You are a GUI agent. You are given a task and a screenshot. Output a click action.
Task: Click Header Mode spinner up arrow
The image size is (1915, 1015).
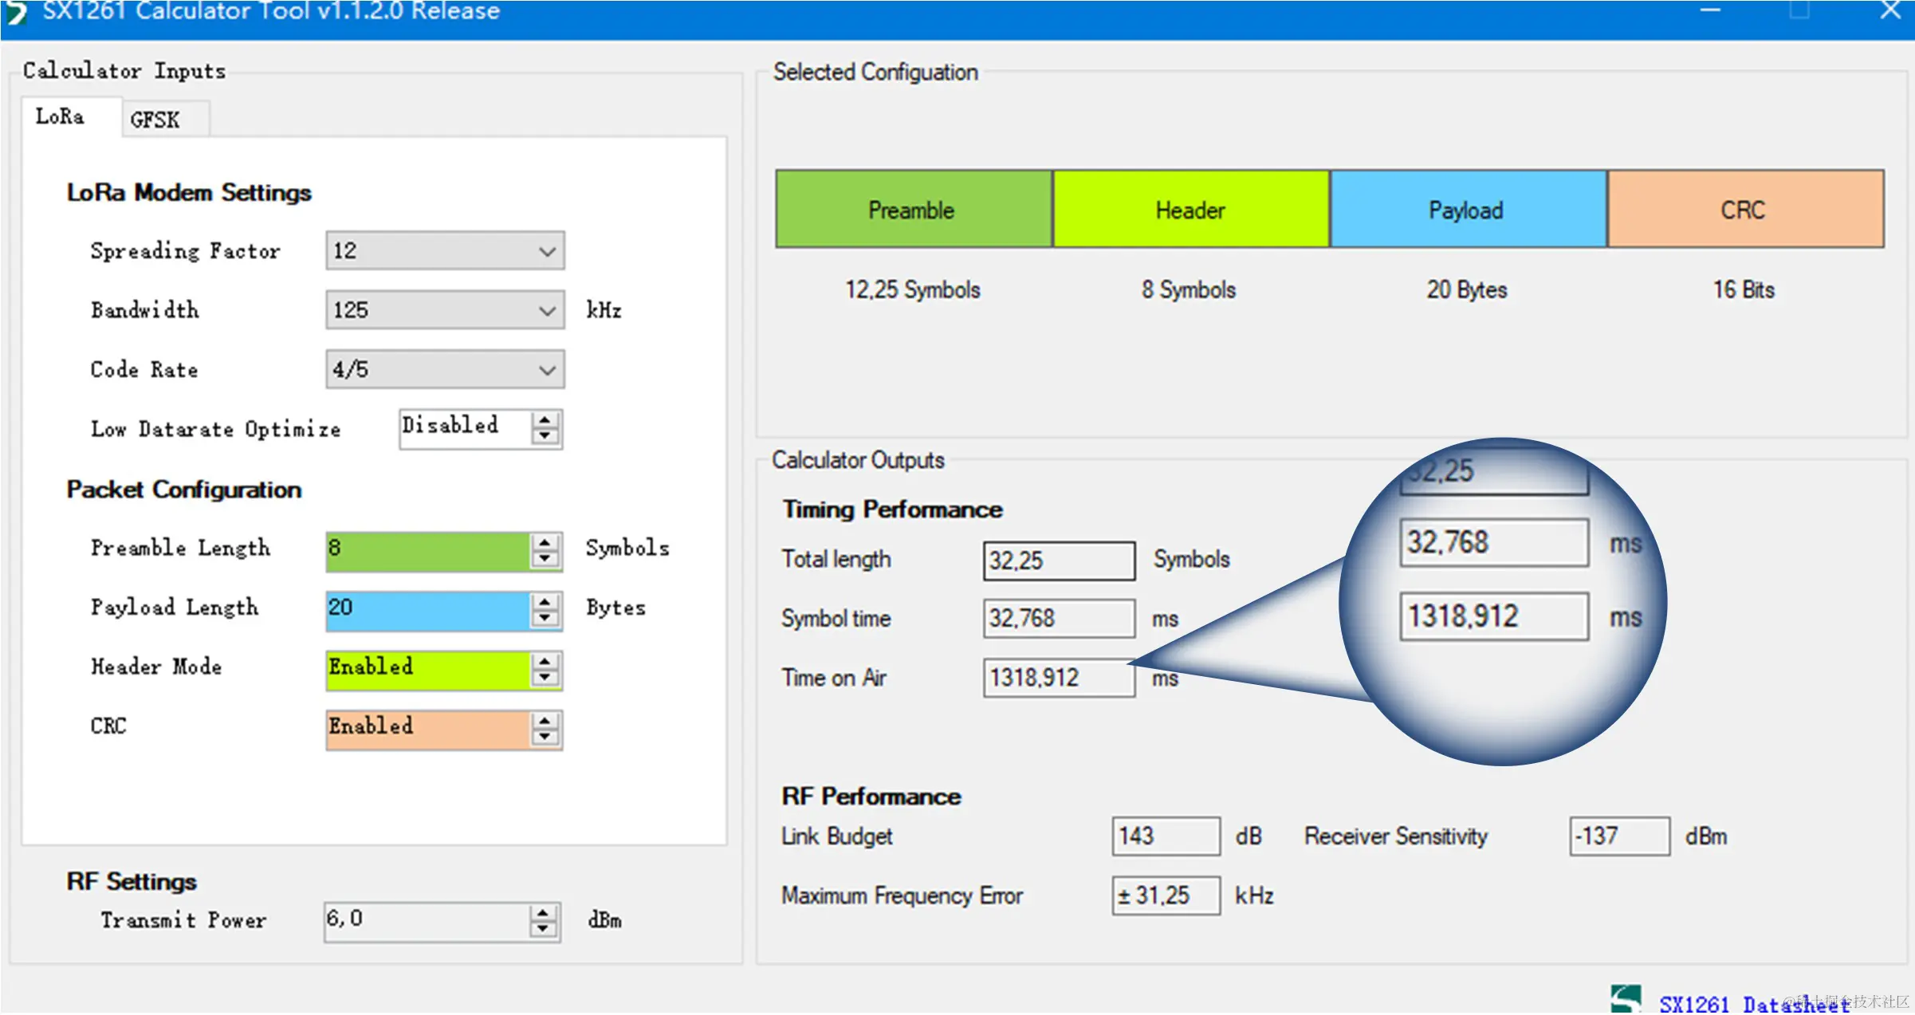coord(545,661)
